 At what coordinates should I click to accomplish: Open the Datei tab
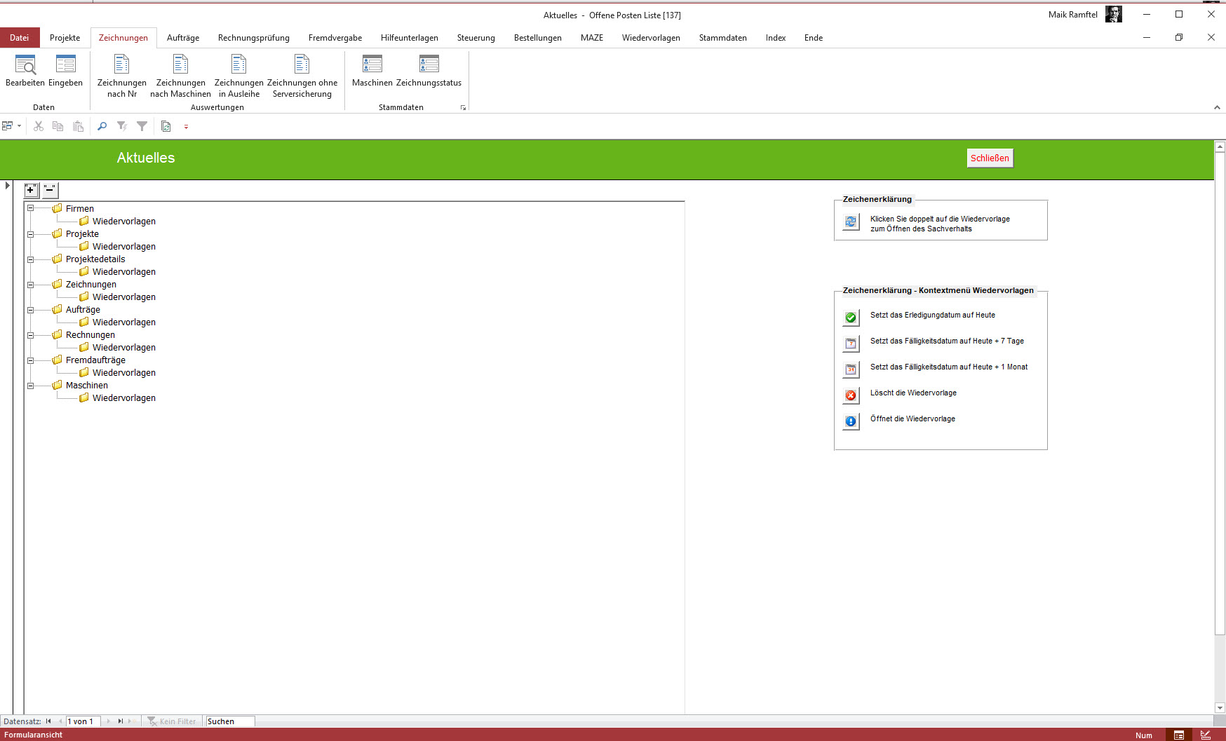click(20, 38)
